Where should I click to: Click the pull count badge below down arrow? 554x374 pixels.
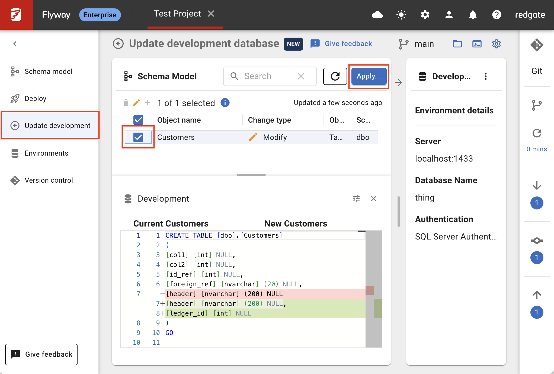[x=537, y=203]
